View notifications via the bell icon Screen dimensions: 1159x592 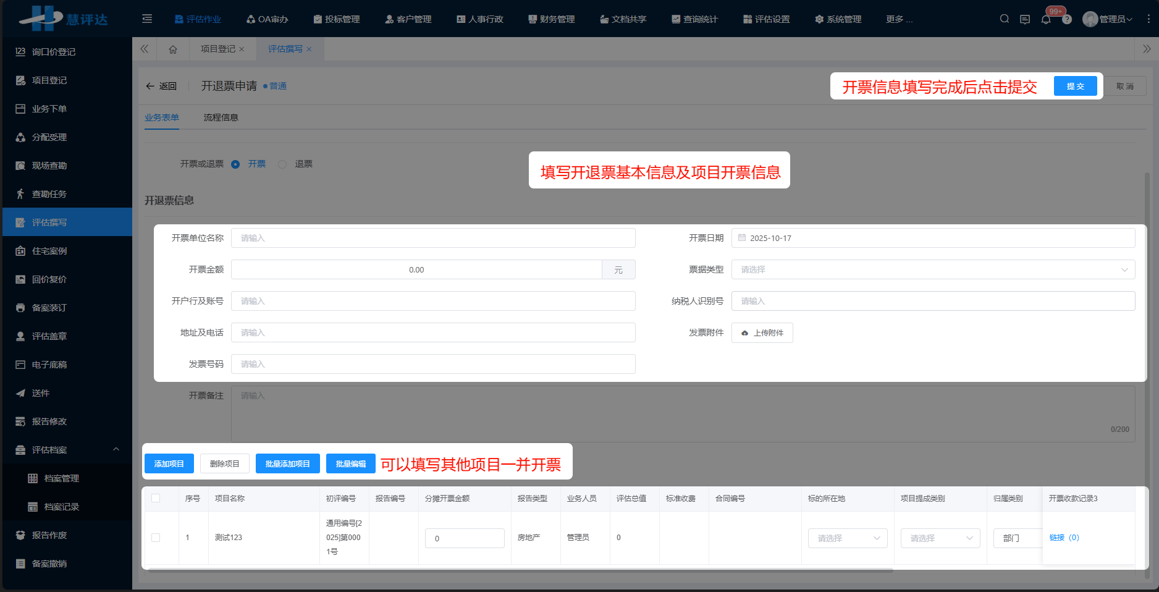coord(1046,19)
